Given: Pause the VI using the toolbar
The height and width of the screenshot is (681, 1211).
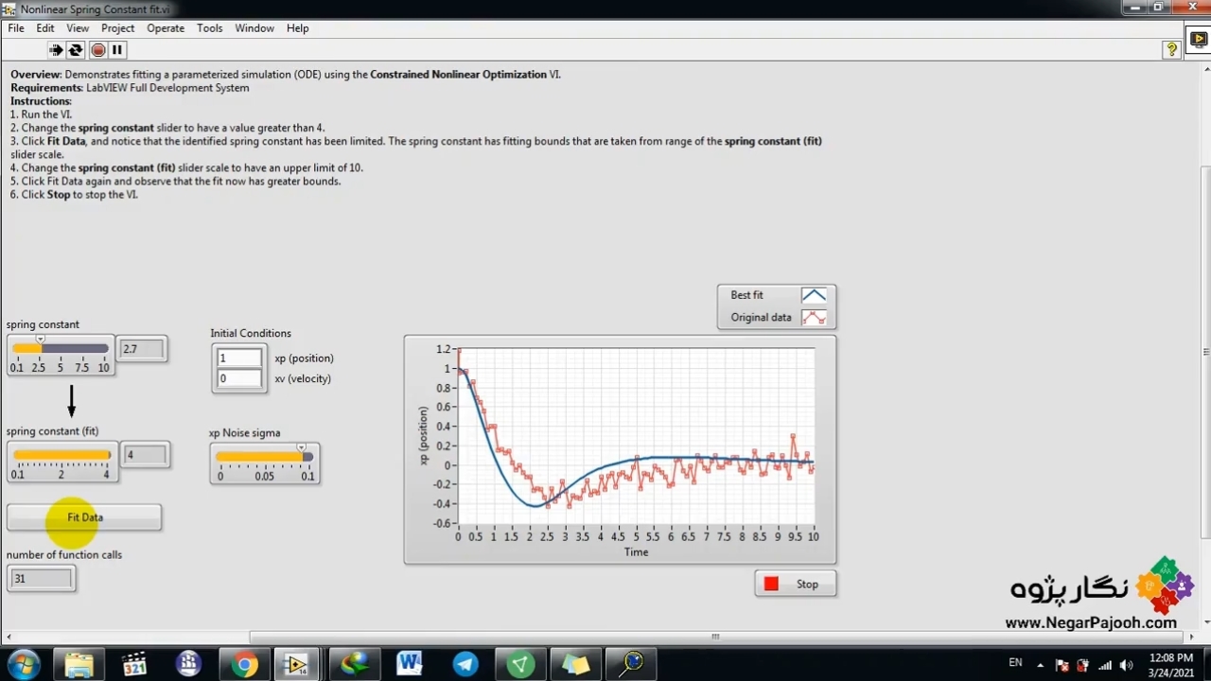Looking at the screenshot, I should point(117,50).
